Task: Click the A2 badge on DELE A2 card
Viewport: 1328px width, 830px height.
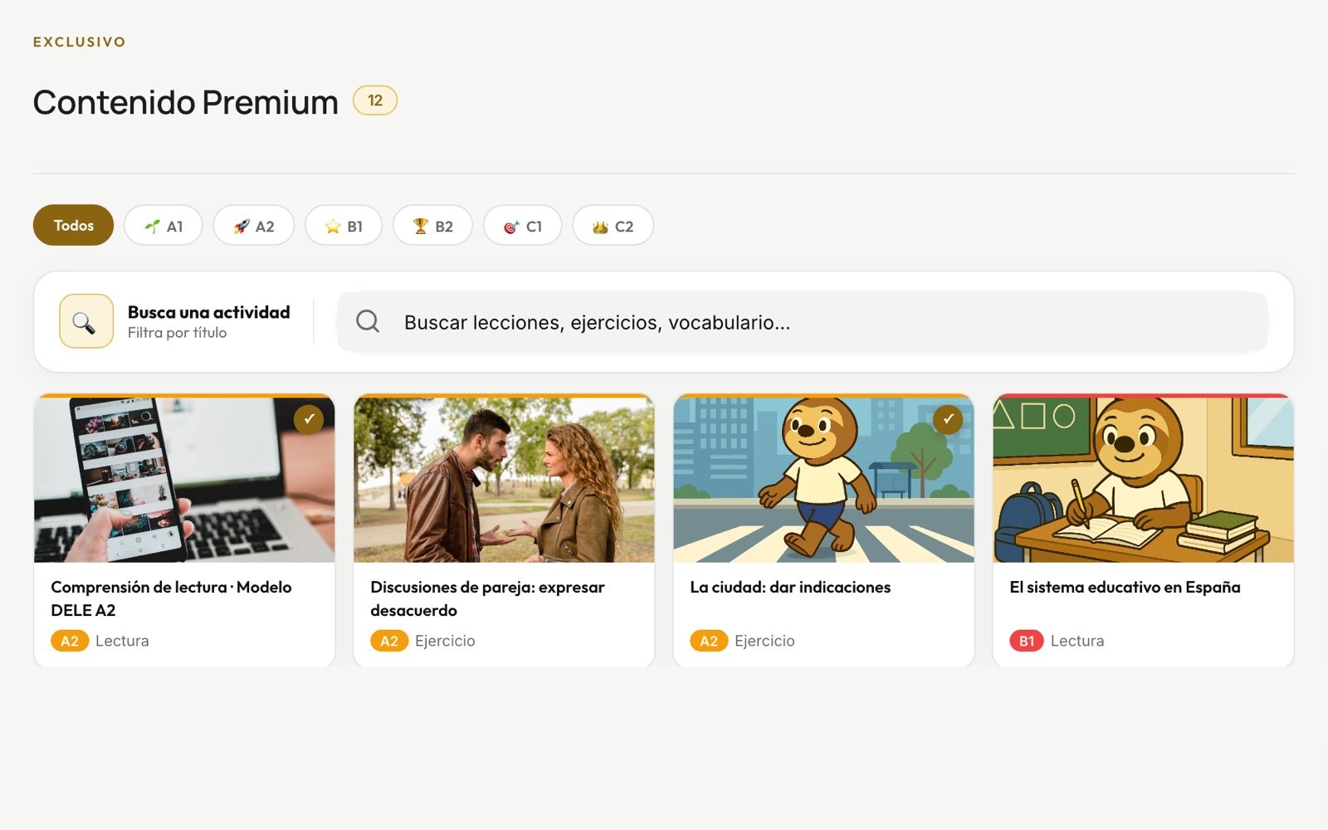Action: tap(70, 641)
